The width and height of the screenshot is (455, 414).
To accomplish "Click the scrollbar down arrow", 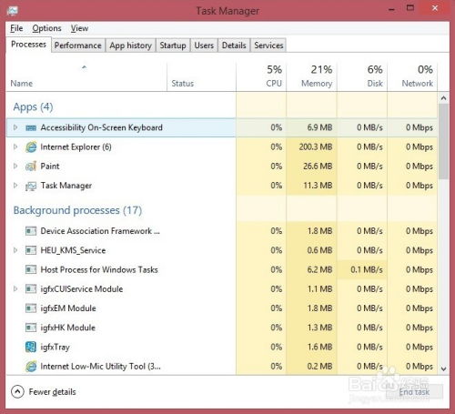I will (443, 369).
